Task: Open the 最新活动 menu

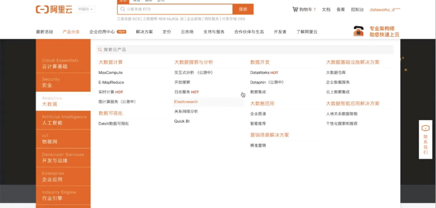Action: click(45, 32)
